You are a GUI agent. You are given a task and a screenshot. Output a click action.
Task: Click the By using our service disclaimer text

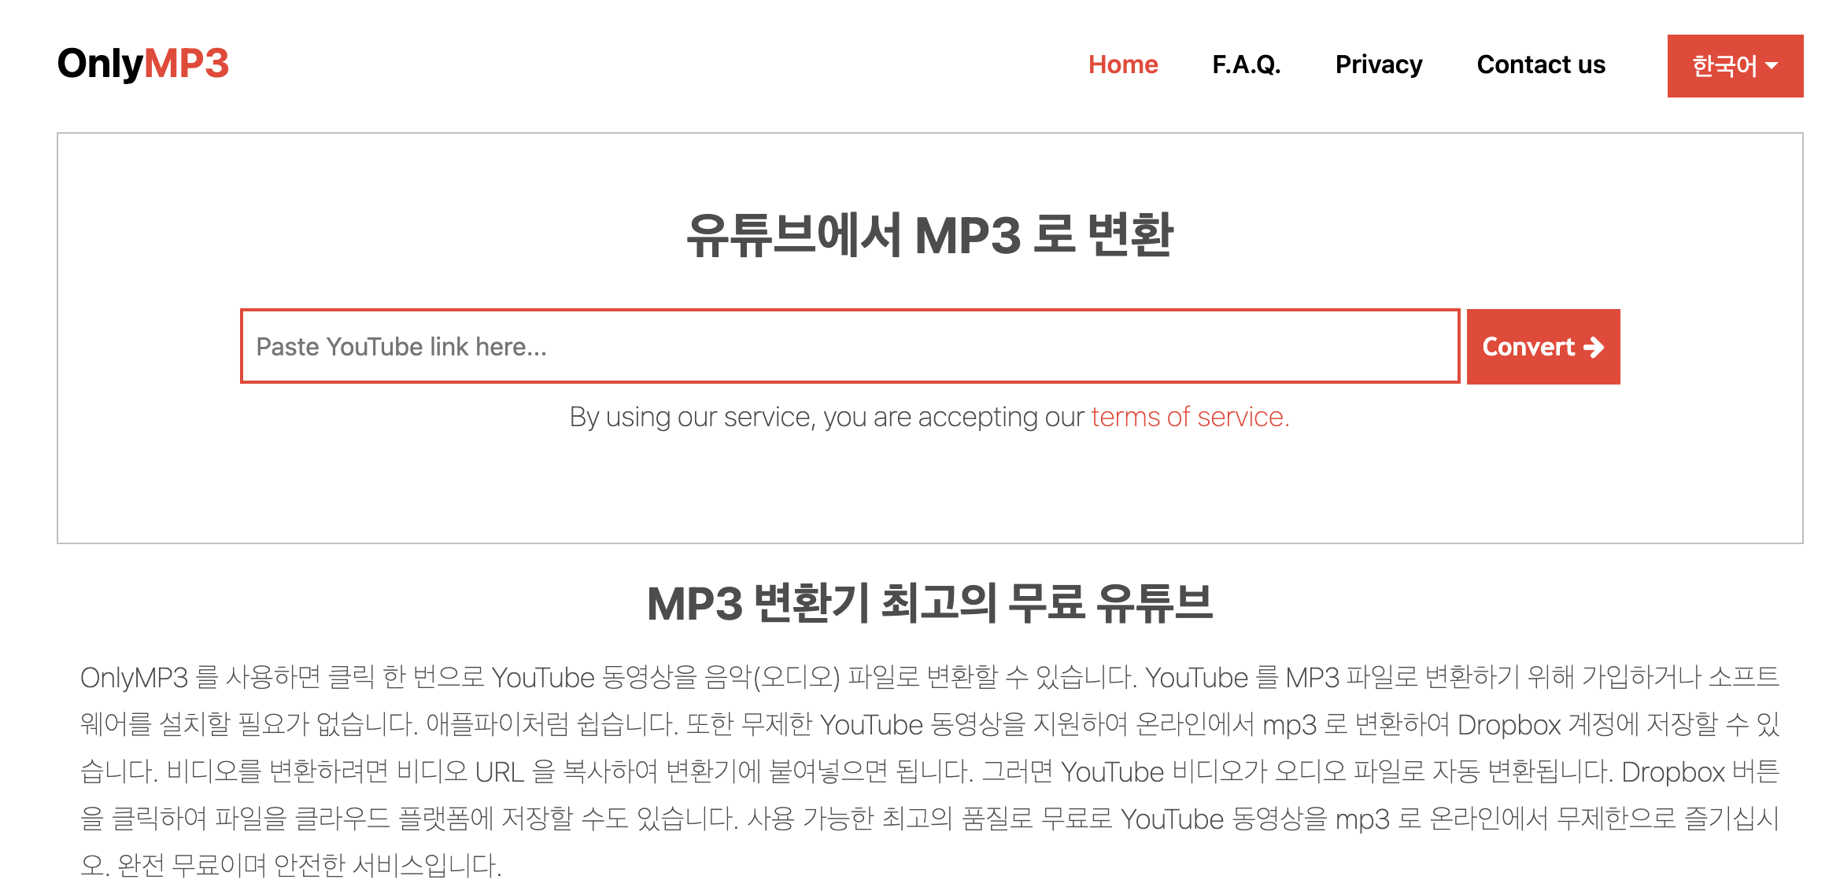point(828,417)
